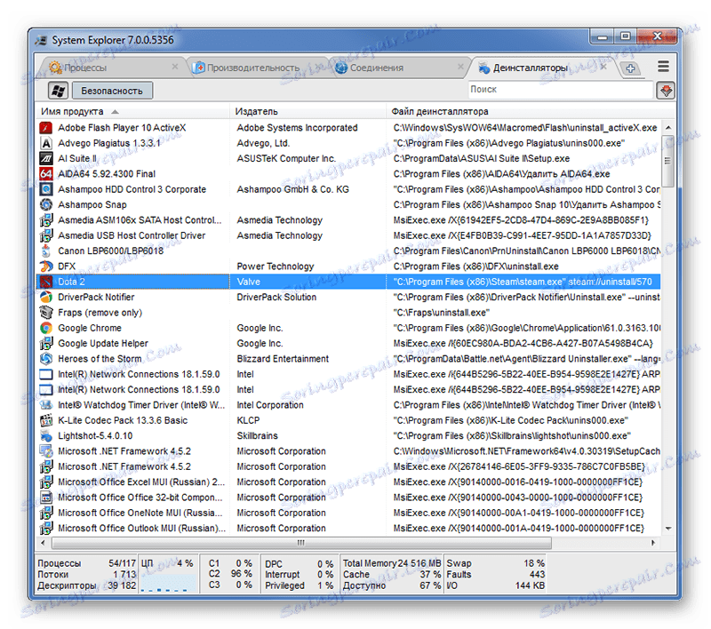
Task: Select the K-Lite Codec Pack icon
Action: tap(46, 420)
